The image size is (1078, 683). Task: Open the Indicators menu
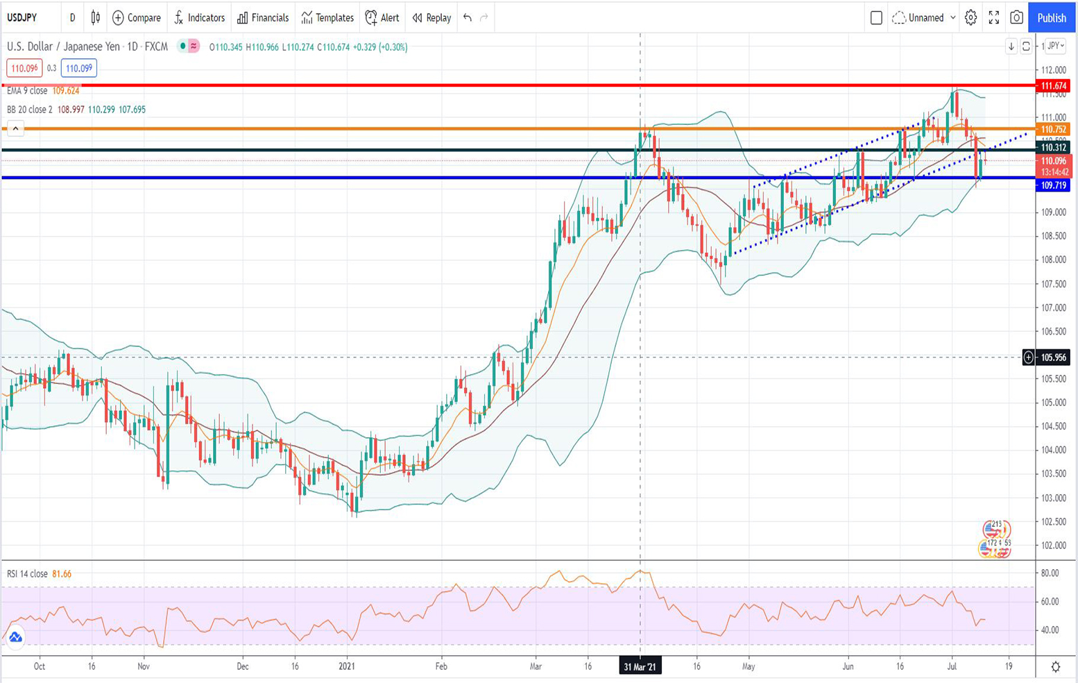[x=200, y=18]
